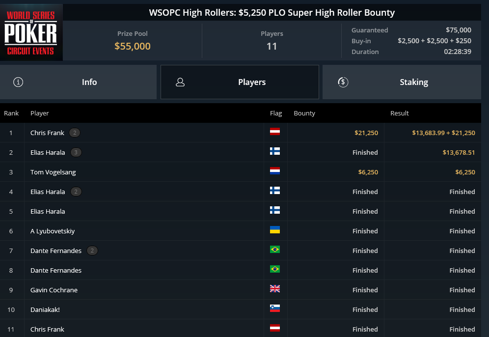
Task: Open the Staking tab
Action: click(402, 82)
